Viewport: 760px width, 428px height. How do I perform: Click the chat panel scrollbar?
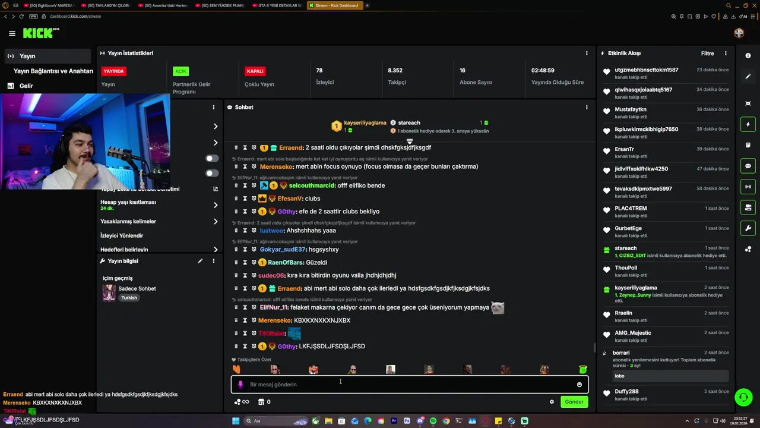tap(594, 348)
